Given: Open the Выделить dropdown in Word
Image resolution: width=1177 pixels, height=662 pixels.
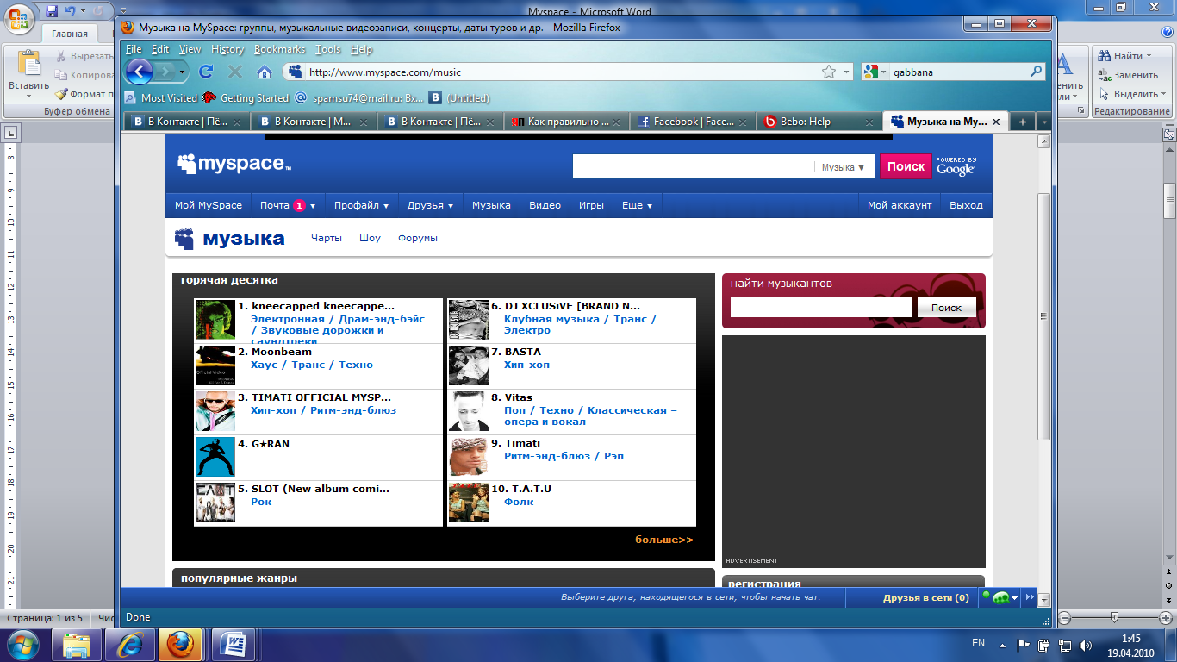Looking at the screenshot, I should pyautogui.click(x=1163, y=94).
